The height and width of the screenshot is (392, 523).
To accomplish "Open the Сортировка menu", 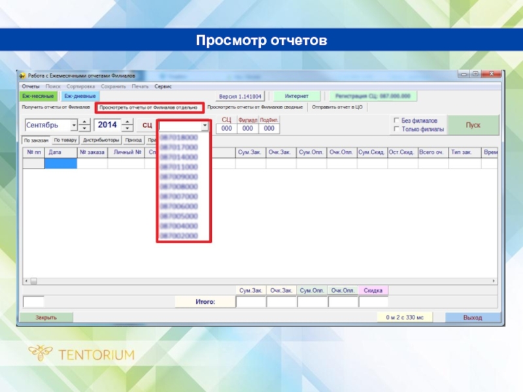I will click(x=80, y=86).
